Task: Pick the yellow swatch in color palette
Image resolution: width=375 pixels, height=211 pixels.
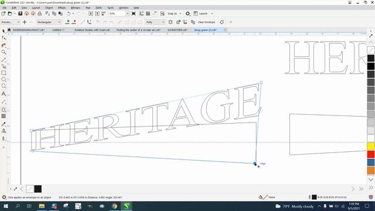Action: 371,146
